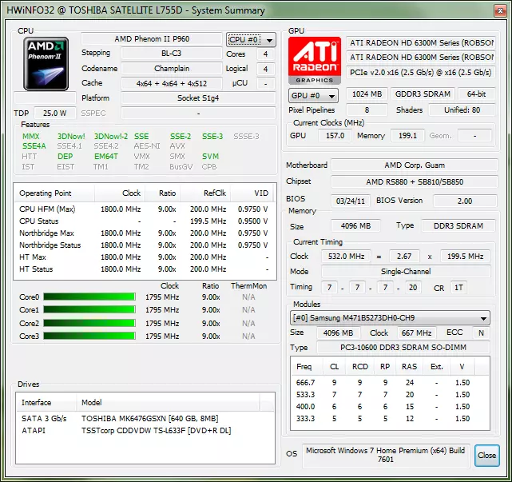Select the 533.3 frequency timing row
The width and height of the screenshot is (512, 482).
[x=390, y=395]
